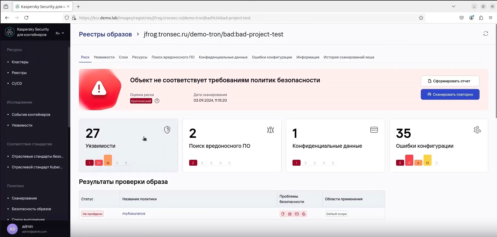This screenshot has width=497, height=237.
Task: Click the critical severity bar in Уязвимости card
Action: pos(90,163)
